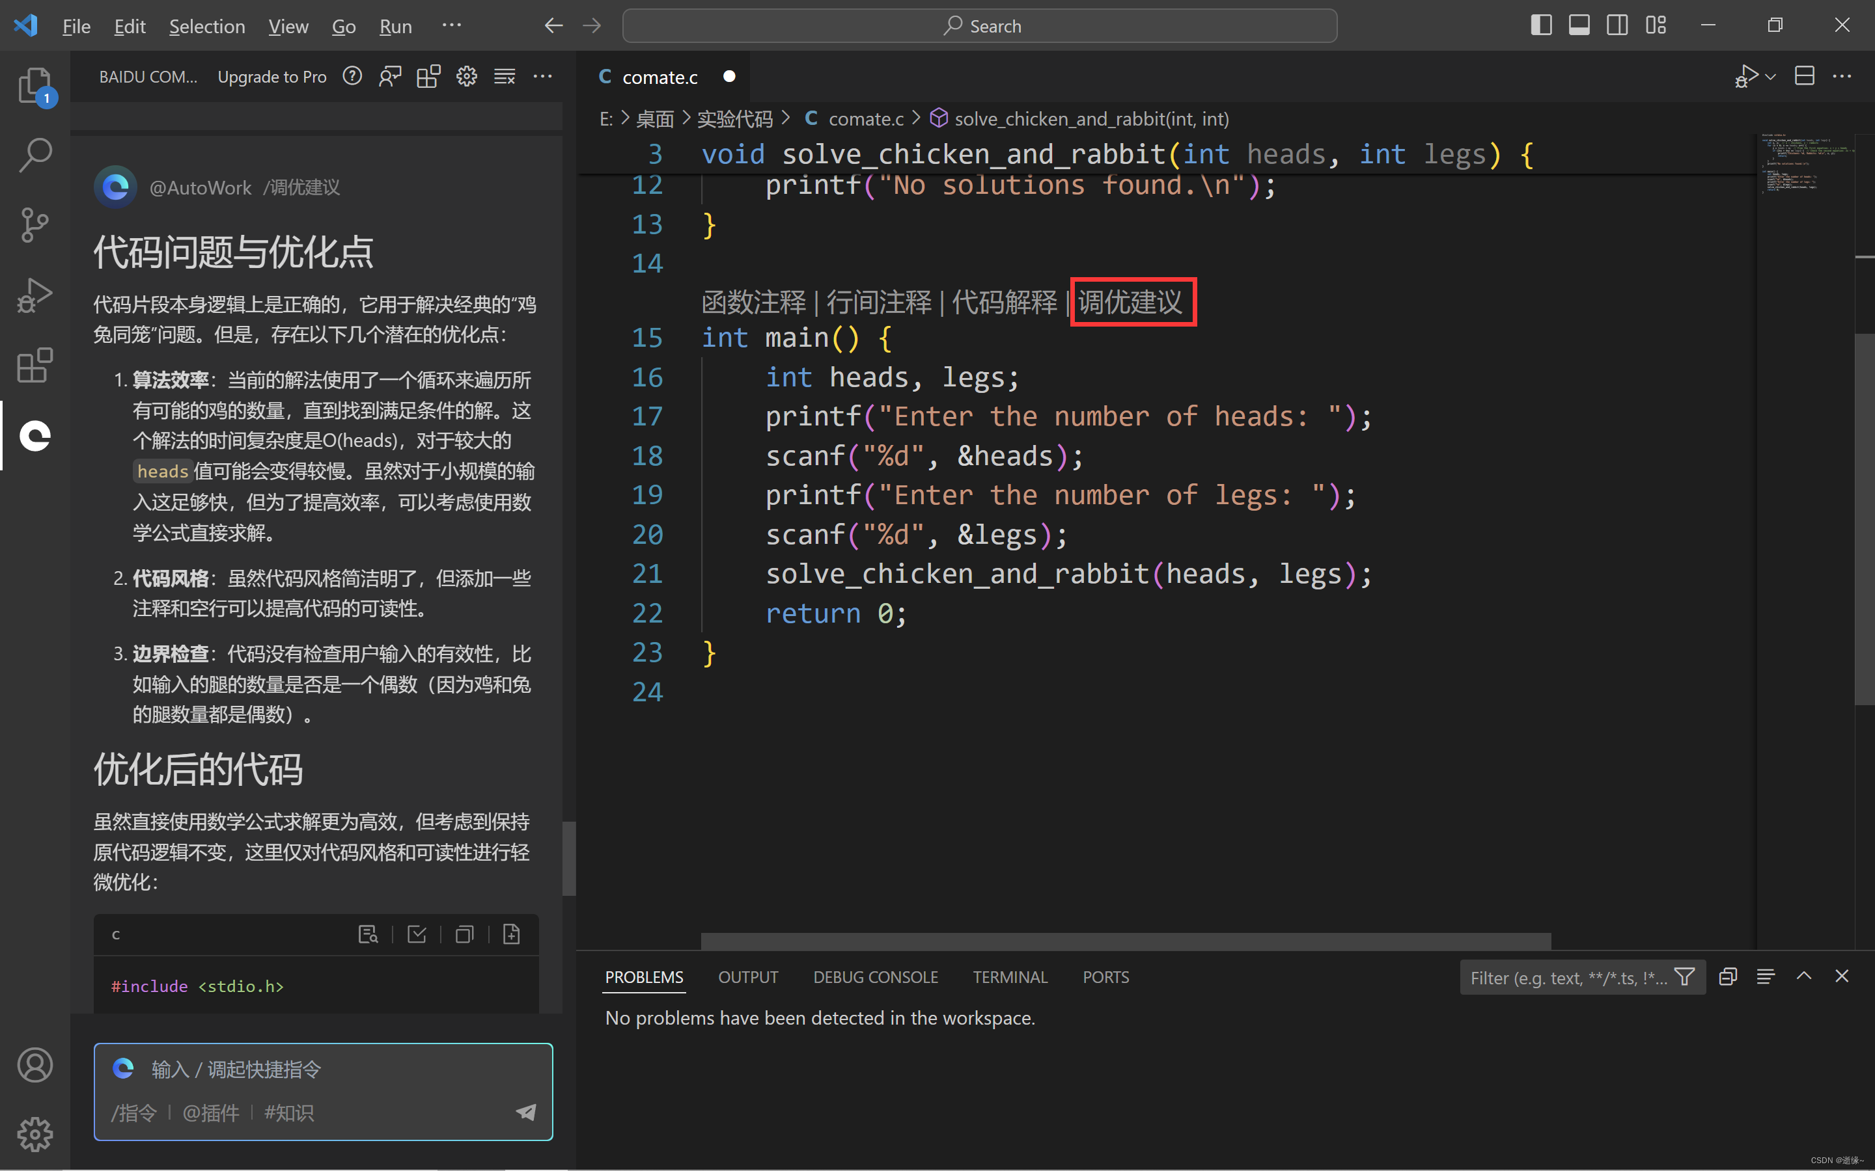Open the Explorer view in activity bar
This screenshot has width=1875, height=1171.
[34, 85]
